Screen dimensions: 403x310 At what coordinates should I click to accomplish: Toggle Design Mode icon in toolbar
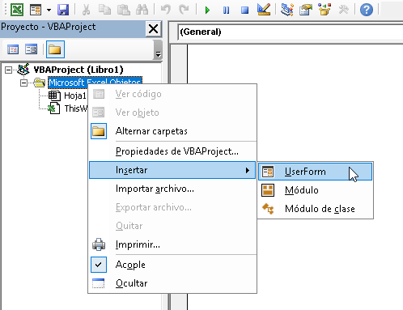coord(264,10)
